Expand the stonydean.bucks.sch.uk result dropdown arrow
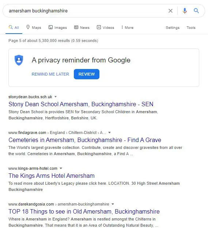 pyautogui.click(x=56, y=97)
